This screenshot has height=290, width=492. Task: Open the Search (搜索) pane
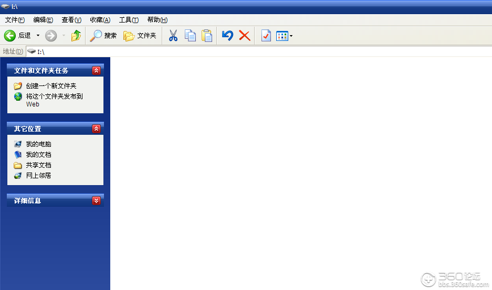coord(103,36)
